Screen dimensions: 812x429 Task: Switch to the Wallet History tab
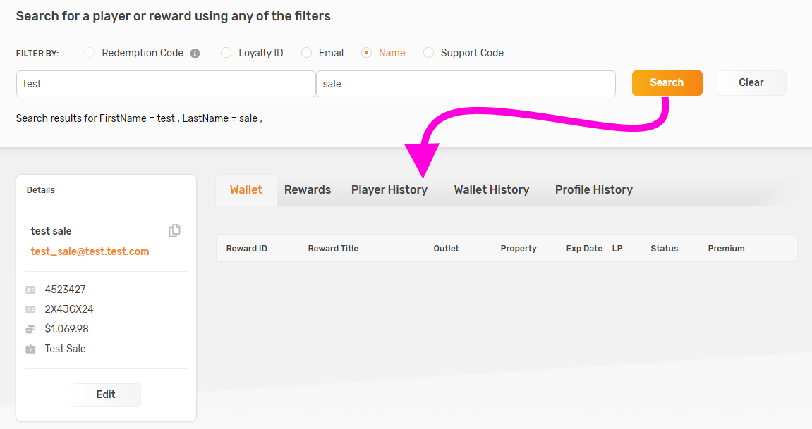(491, 189)
